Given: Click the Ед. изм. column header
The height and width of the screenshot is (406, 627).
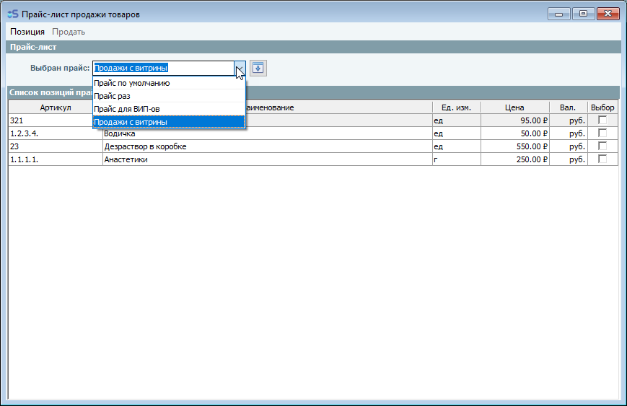Looking at the screenshot, I should click(456, 107).
